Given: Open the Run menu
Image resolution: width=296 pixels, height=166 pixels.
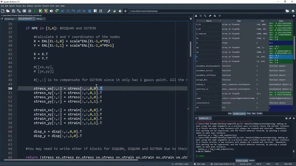Looking at the screenshot, I should click(25, 6).
